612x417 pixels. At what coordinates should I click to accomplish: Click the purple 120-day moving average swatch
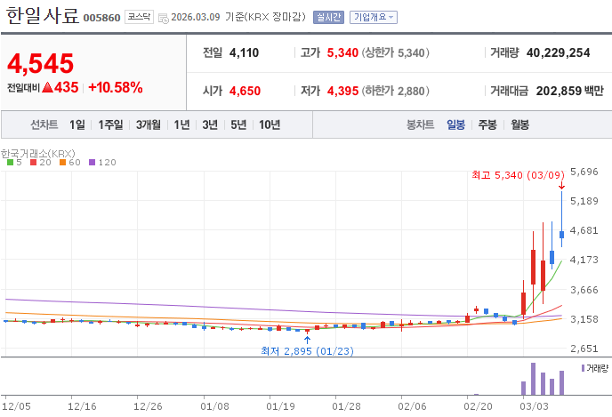[93, 163]
